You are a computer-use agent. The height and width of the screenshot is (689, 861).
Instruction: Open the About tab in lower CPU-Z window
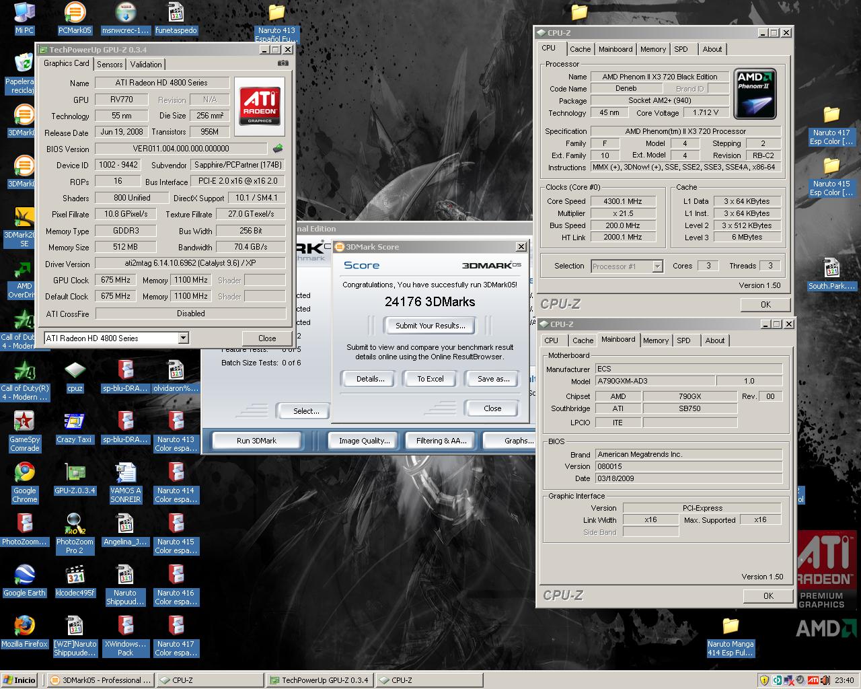715,340
